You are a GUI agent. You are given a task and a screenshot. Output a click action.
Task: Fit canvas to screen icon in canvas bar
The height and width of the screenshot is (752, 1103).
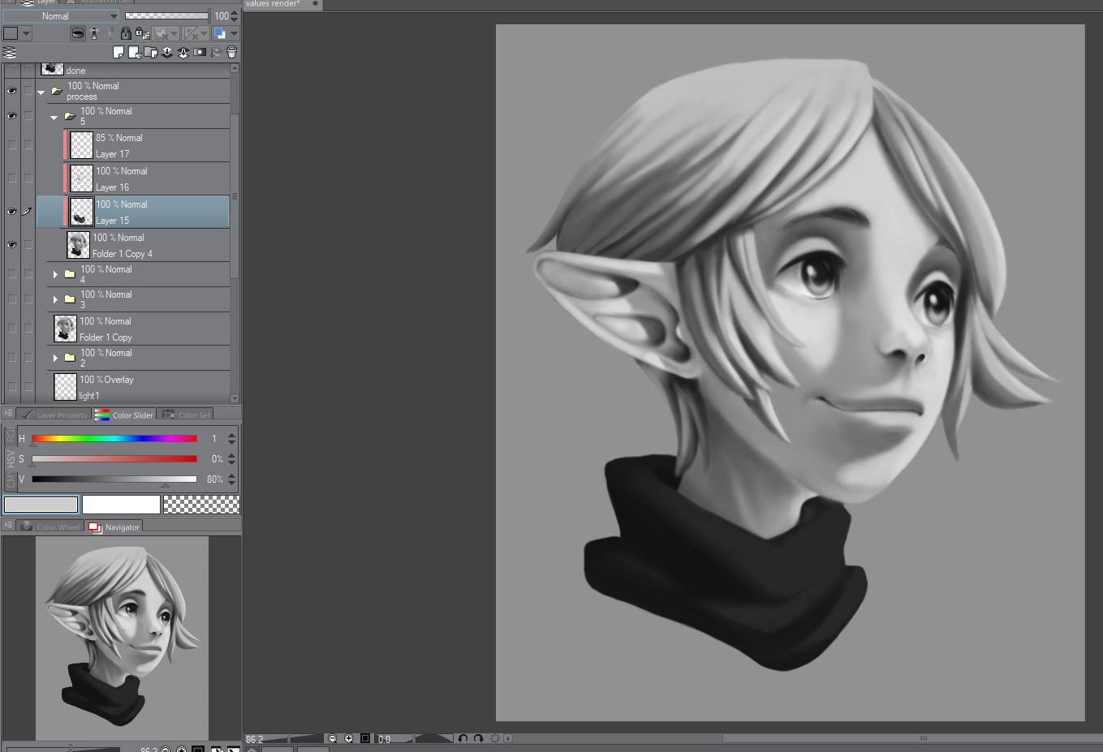pyautogui.click(x=365, y=739)
